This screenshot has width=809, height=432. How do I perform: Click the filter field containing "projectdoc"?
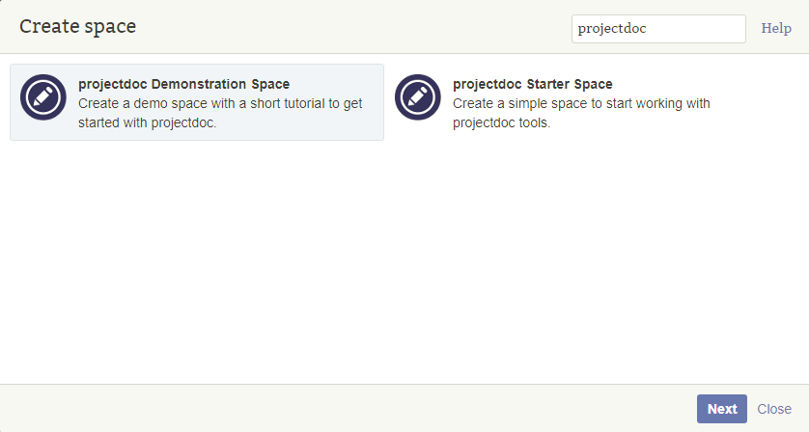click(657, 29)
